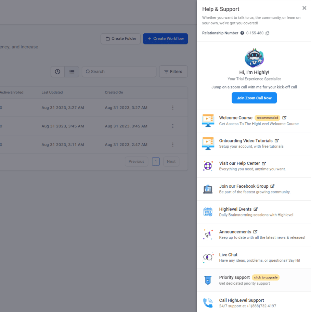The height and width of the screenshot is (312, 311).
Task: Sort by Active Enrolled column
Action: [12, 92]
